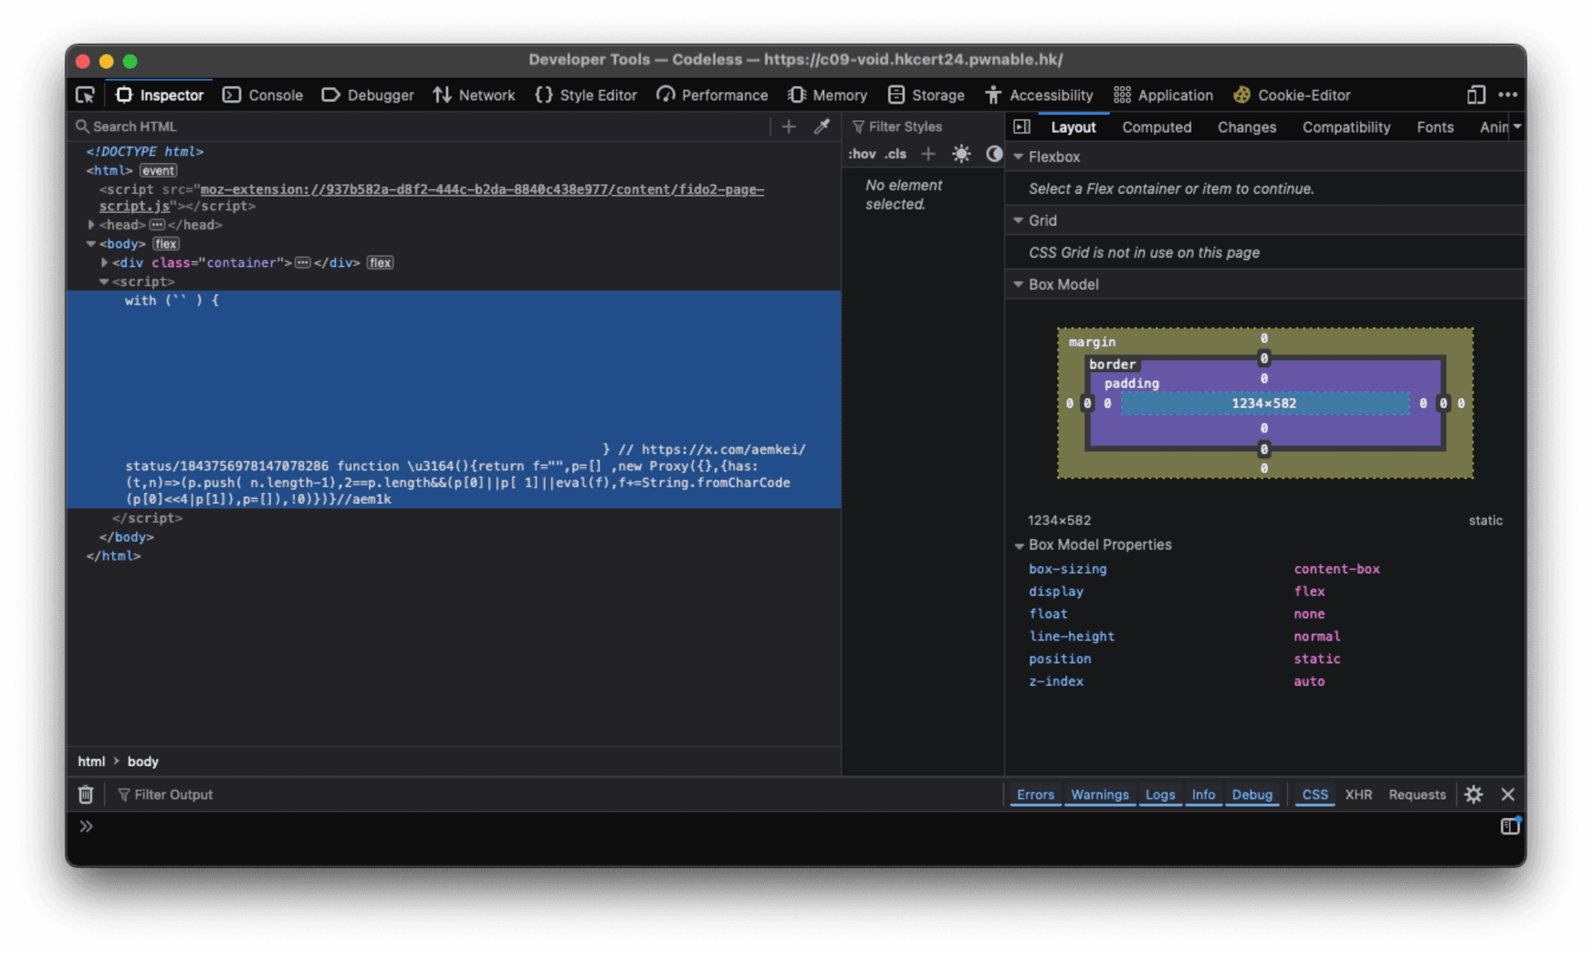Screen dimensions: 1592x954
Task: Toggle the Warnings log filter
Action: (1099, 794)
